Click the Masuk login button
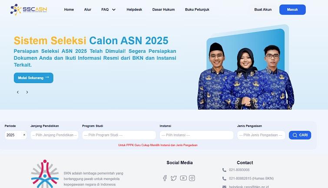The image size is (328, 188). point(292,10)
